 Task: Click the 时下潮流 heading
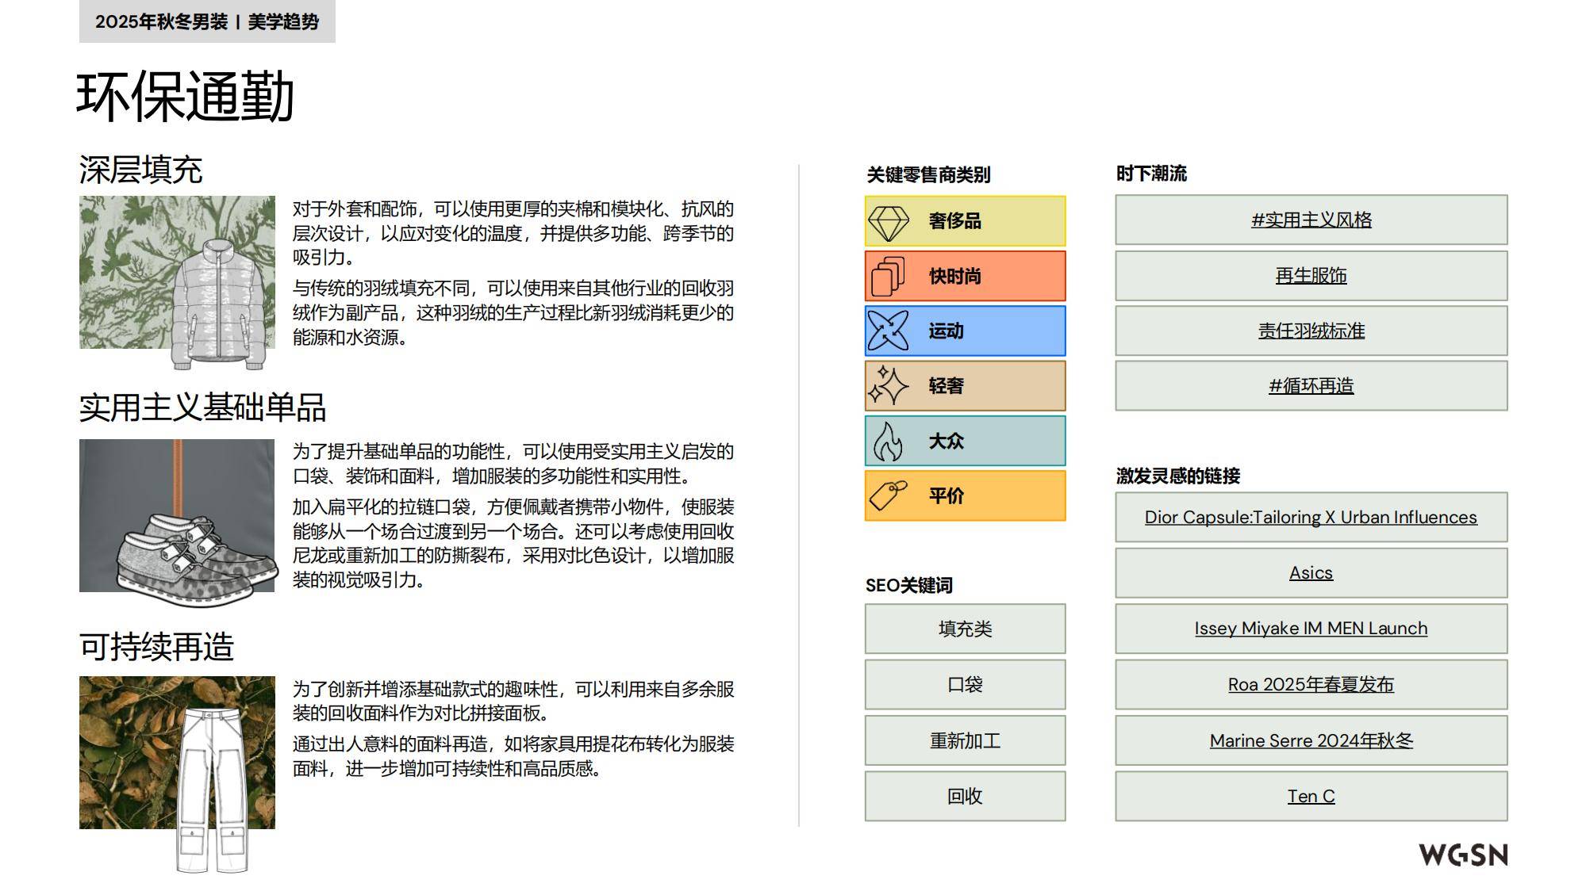[x=1151, y=174]
